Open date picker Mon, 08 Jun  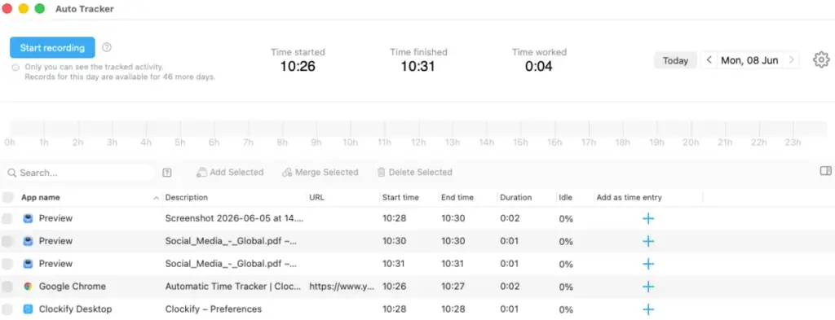point(749,60)
